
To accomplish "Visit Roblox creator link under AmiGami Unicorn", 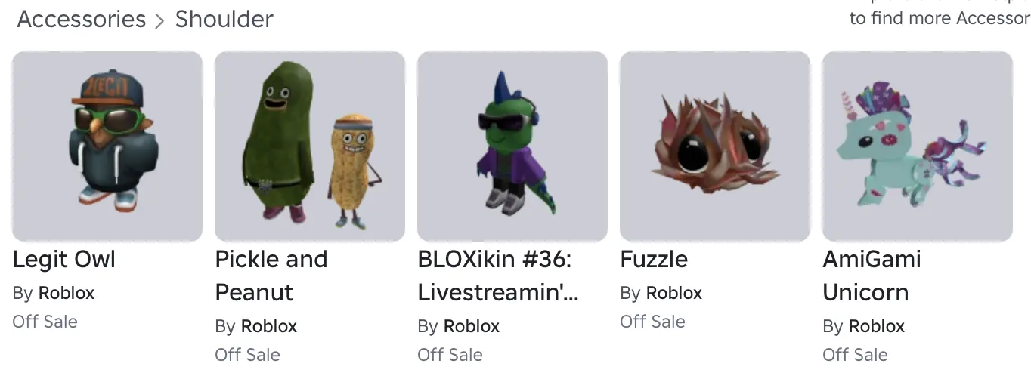I will (x=877, y=326).
